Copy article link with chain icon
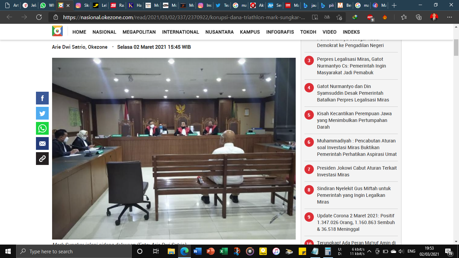459x258 pixels. point(42,159)
